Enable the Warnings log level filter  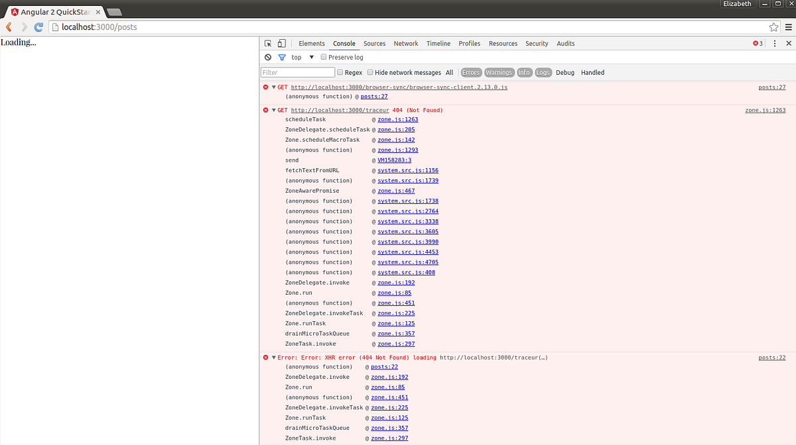coord(499,72)
